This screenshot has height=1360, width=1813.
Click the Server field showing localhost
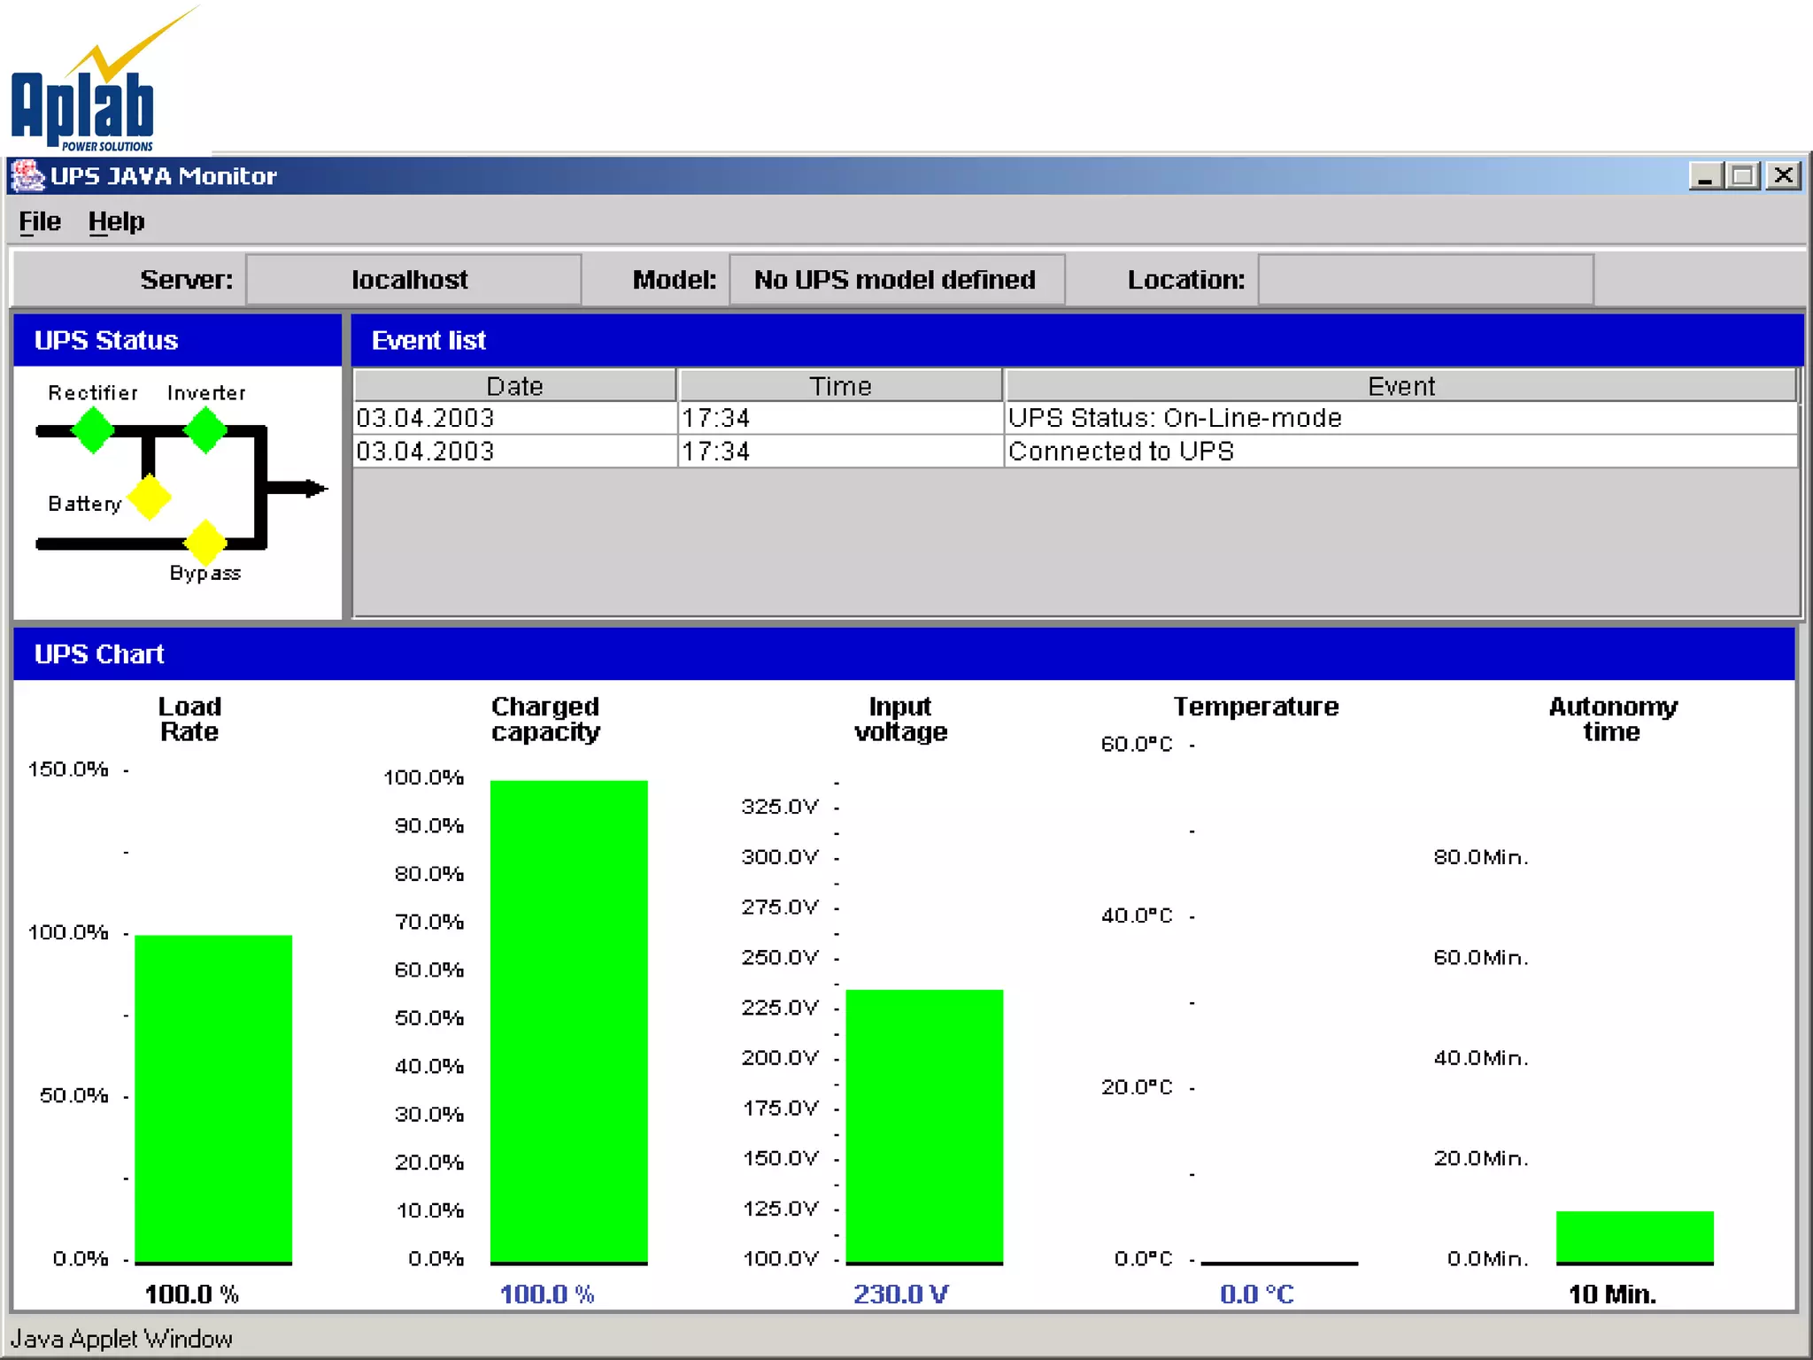click(x=413, y=280)
